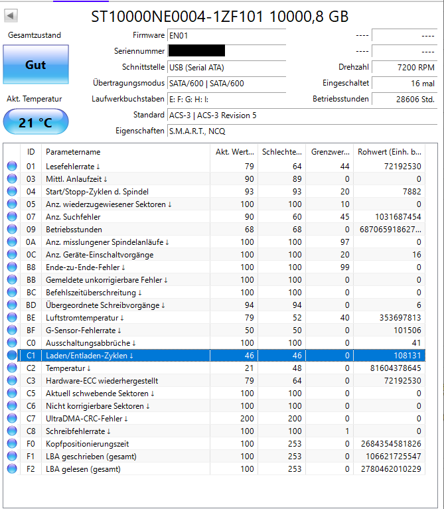Click the Parametername column header
This screenshot has width=444, height=509.
[125, 152]
